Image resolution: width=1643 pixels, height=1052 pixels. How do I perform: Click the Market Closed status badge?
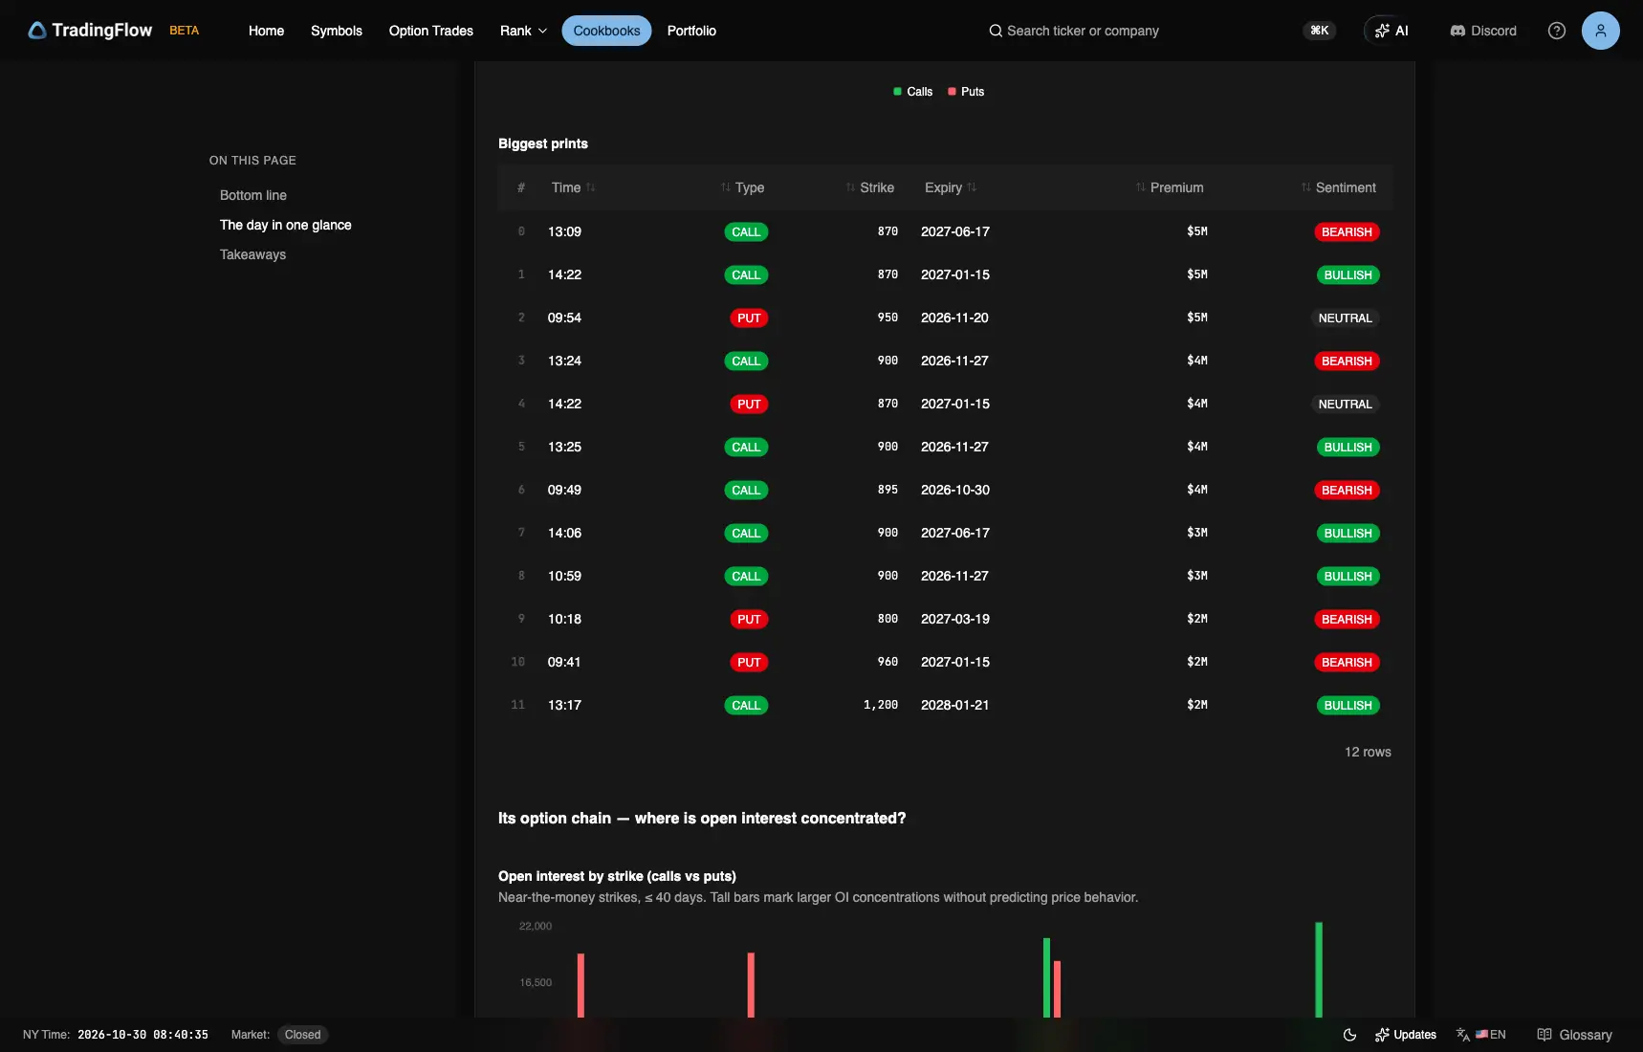[302, 1035]
